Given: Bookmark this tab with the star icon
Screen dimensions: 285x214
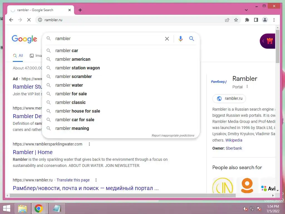Looking at the screenshot, I should click(x=236, y=20).
